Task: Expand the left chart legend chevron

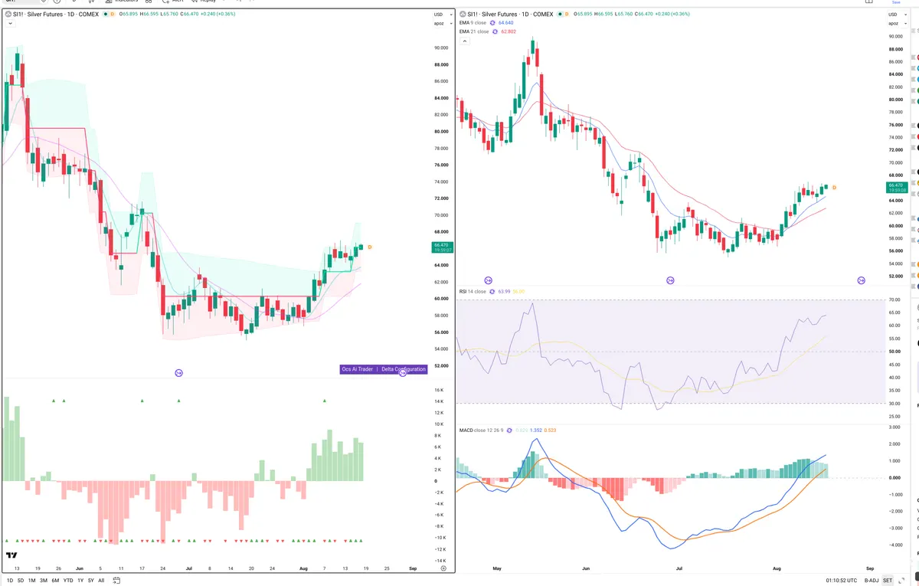Action: 8,24
